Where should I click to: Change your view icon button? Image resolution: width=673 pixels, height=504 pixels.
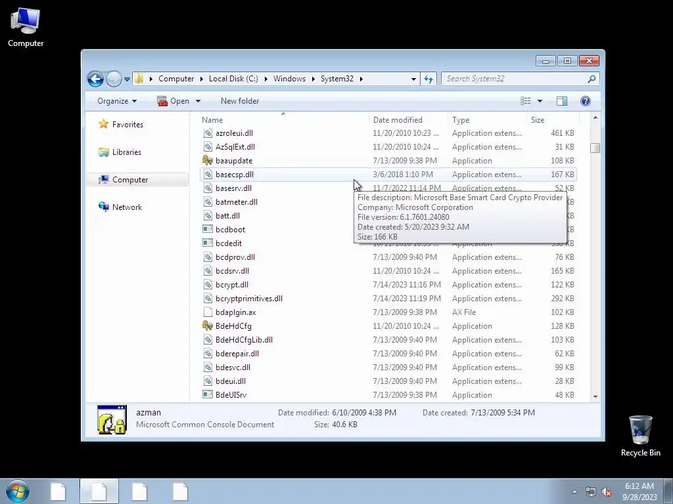pyautogui.click(x=525, y=100)
